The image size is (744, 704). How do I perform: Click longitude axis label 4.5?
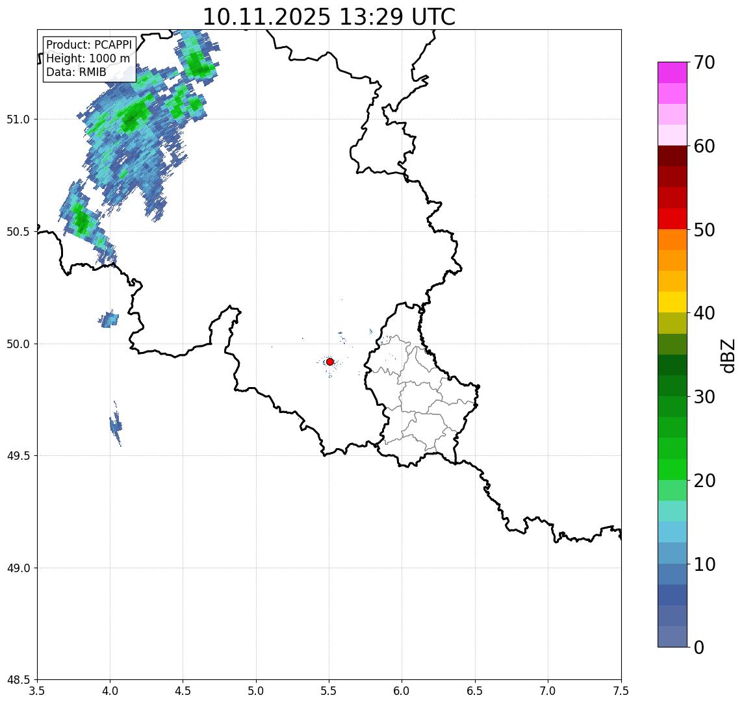click(x=183, y=691)
